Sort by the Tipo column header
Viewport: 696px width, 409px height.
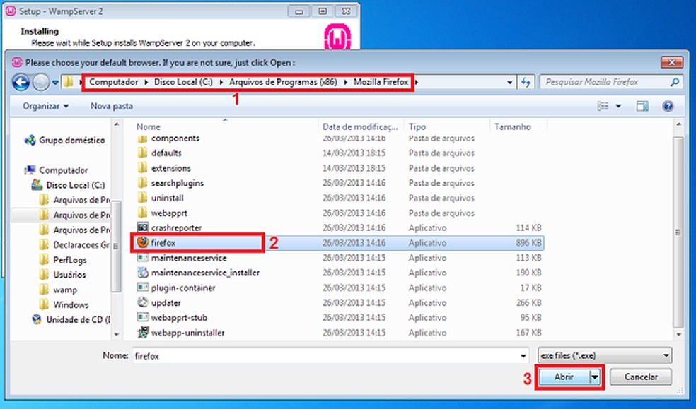pyautogui.click(x=417, y=126)
